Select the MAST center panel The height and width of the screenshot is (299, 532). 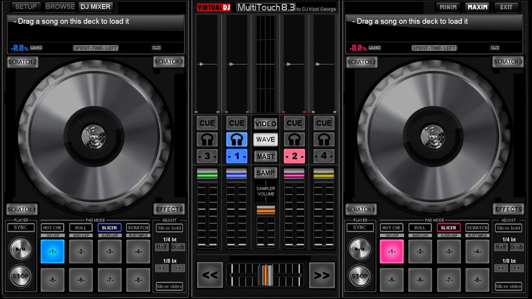(265, 156)
